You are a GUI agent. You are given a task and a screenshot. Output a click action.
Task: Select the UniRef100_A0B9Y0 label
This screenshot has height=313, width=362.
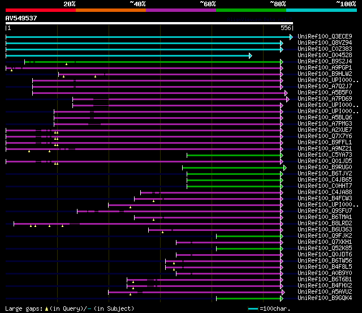[x=325, y=273]
